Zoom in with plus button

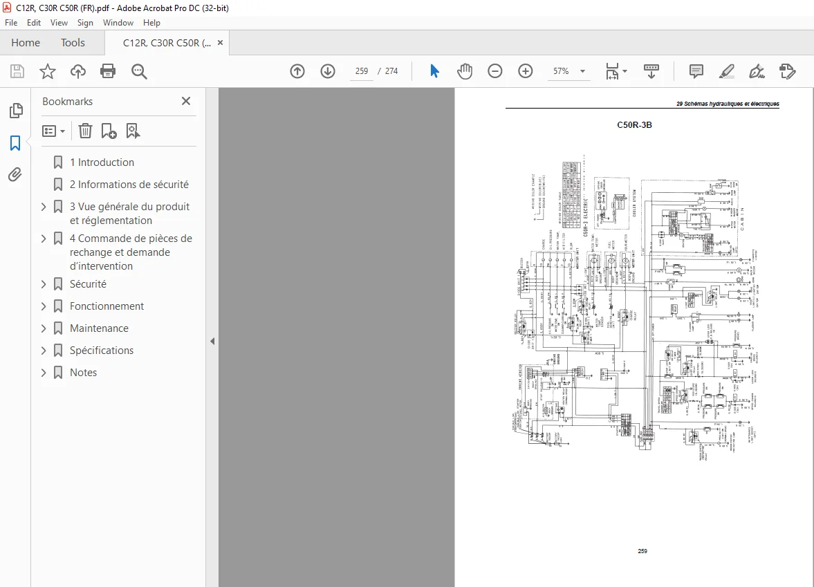click(526, 71)
